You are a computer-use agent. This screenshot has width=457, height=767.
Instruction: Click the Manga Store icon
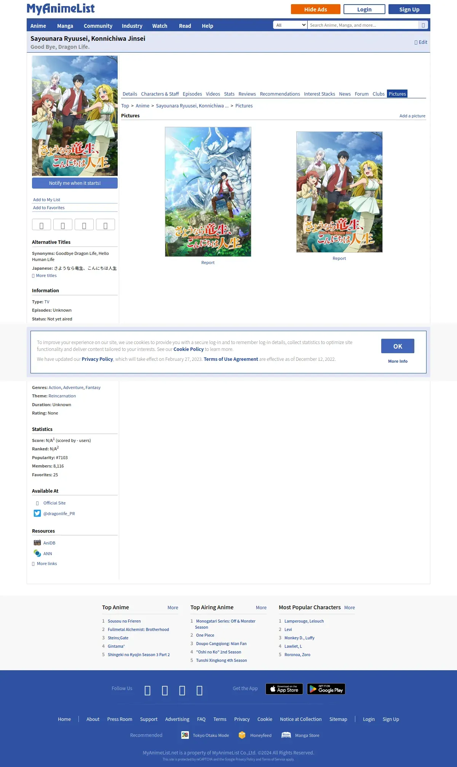[x=286, y=735]
